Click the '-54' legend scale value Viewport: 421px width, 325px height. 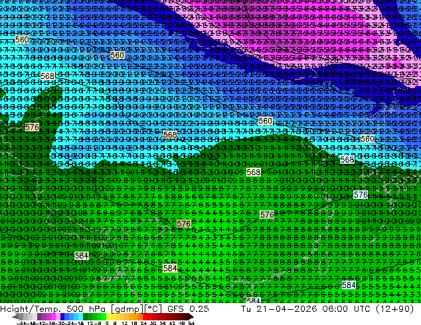[21, 323]
